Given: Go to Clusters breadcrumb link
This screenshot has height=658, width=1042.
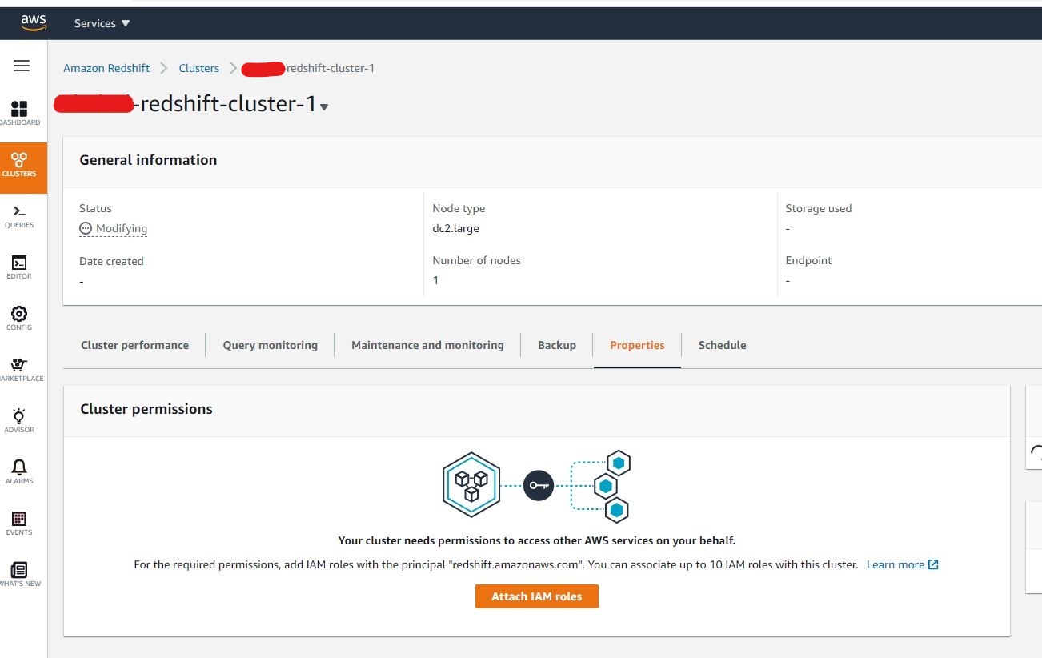Looking at the screenshot, I should tap(199, 68).
